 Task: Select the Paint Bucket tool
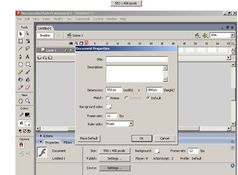pyautogui.click(x=28, y=80)
